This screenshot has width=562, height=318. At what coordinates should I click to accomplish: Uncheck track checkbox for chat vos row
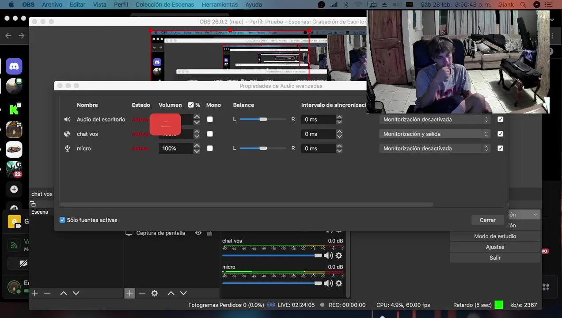[500, 134]
